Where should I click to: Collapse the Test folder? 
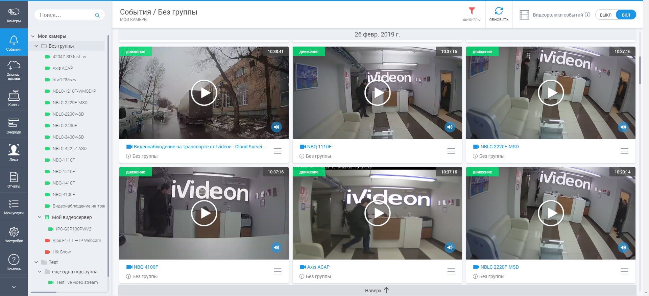[x=36, y=262]
